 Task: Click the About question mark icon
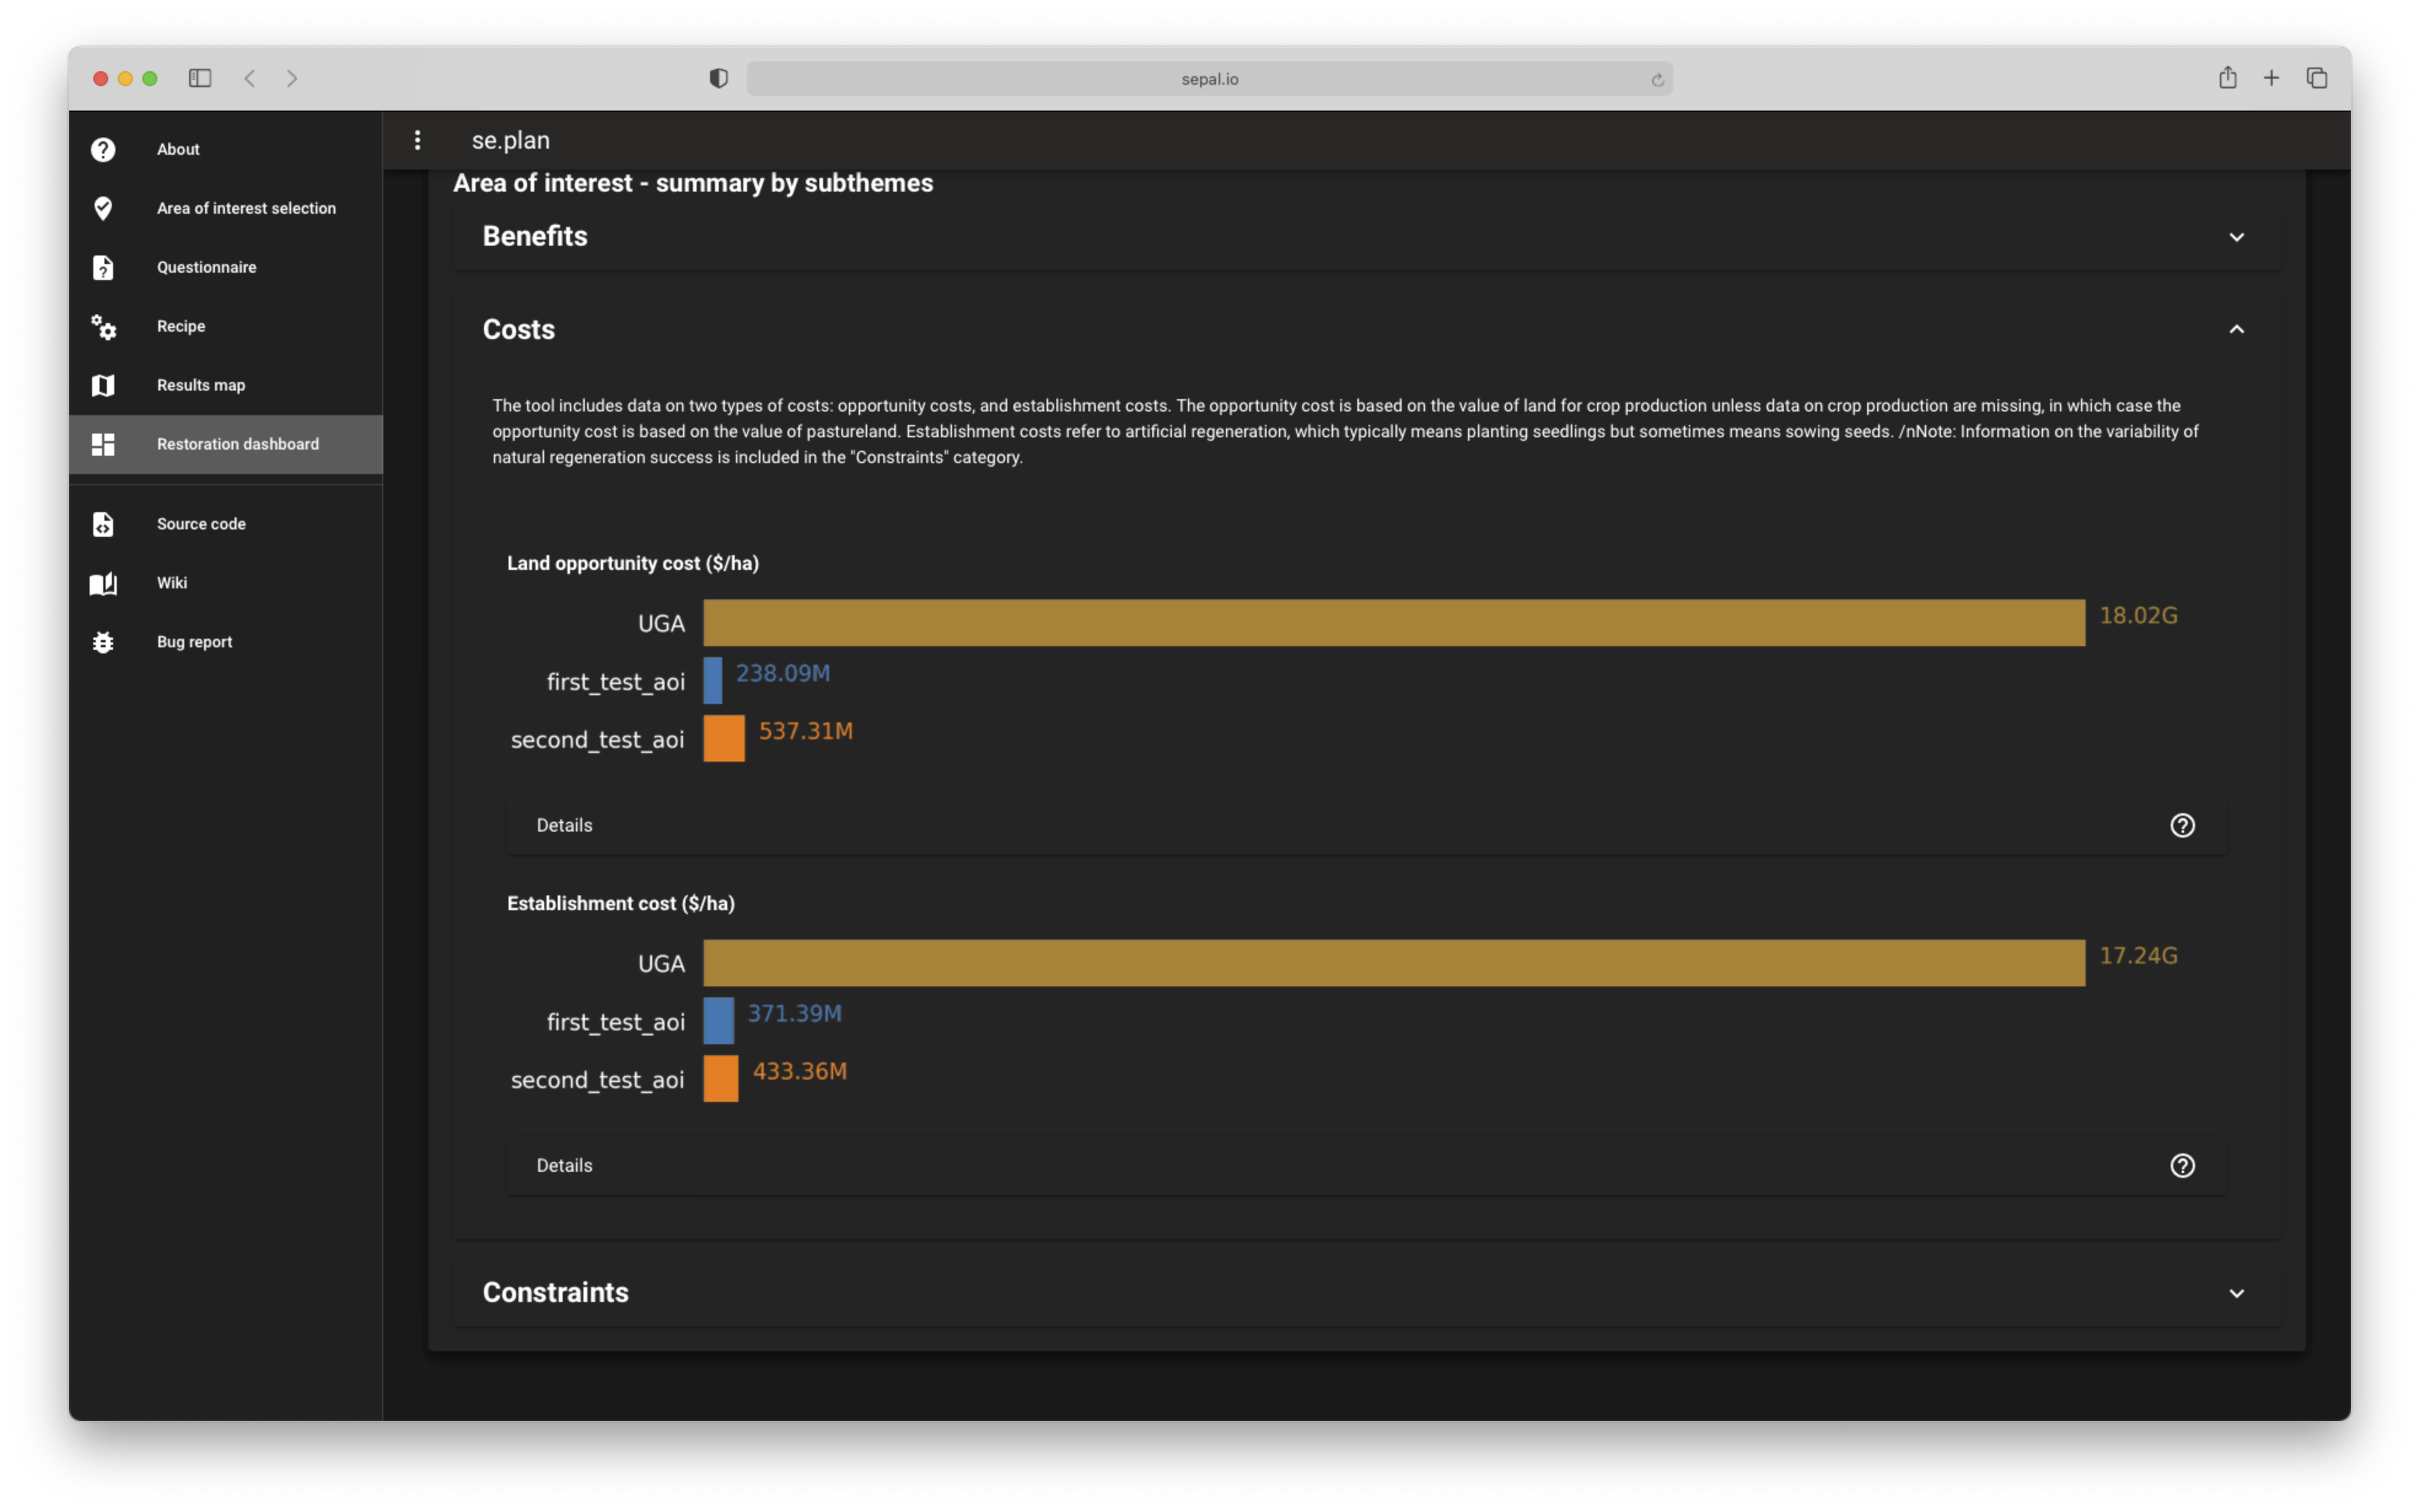coord(103,149)
